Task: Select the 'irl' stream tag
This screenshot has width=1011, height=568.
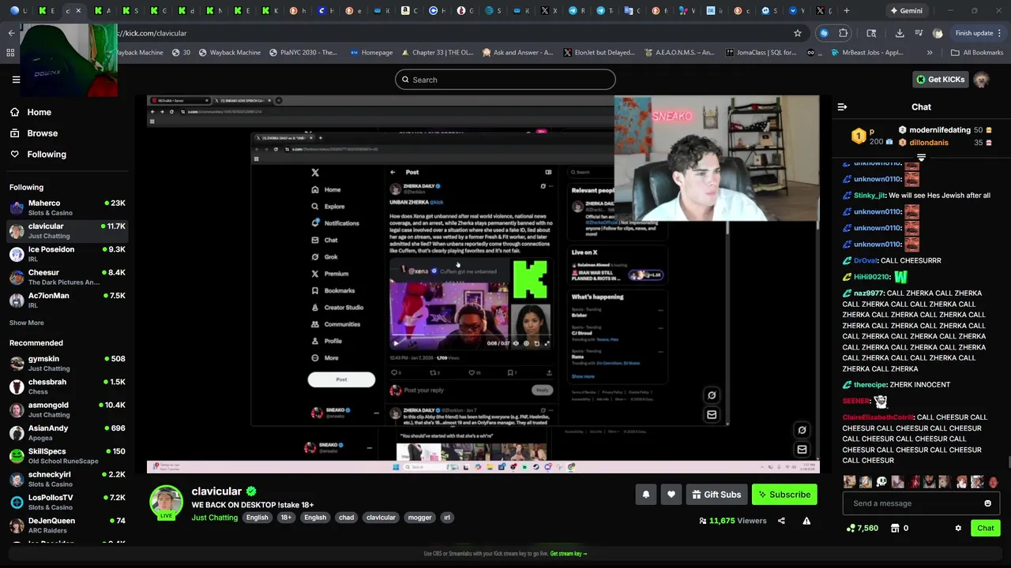Action: [447, 518]
